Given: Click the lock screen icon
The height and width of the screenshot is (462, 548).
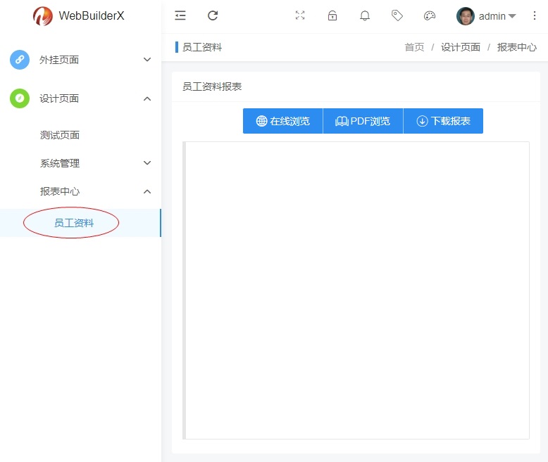Looking at the screenshot, I should coord(332,15).
